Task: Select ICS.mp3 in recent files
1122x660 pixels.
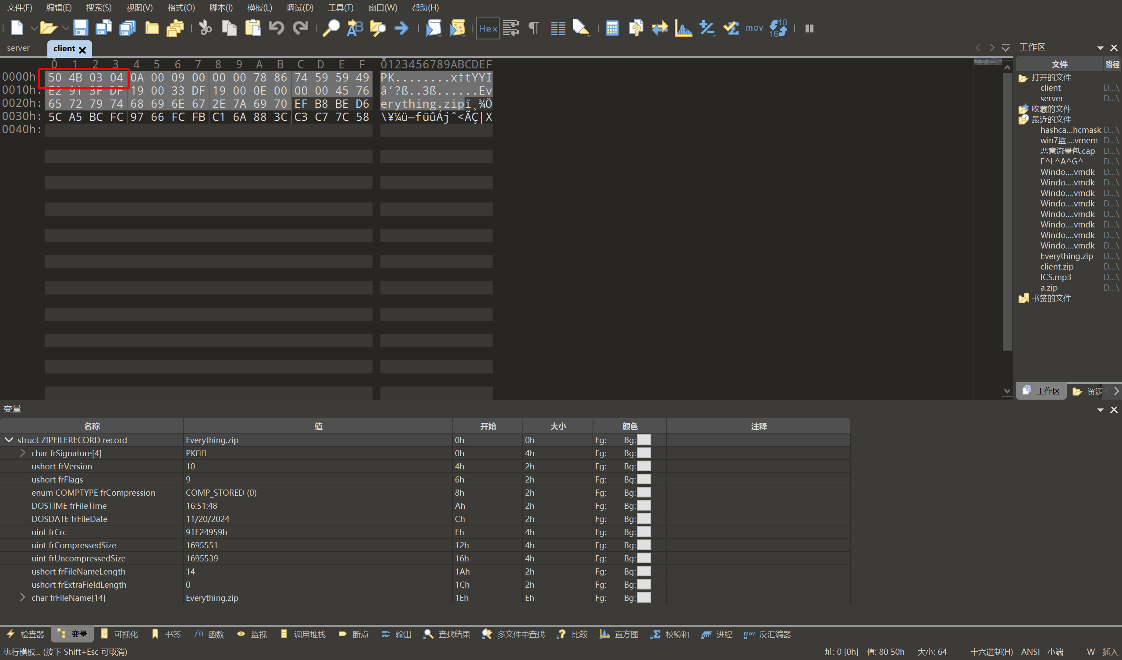Action: [x=1056, y=277]
